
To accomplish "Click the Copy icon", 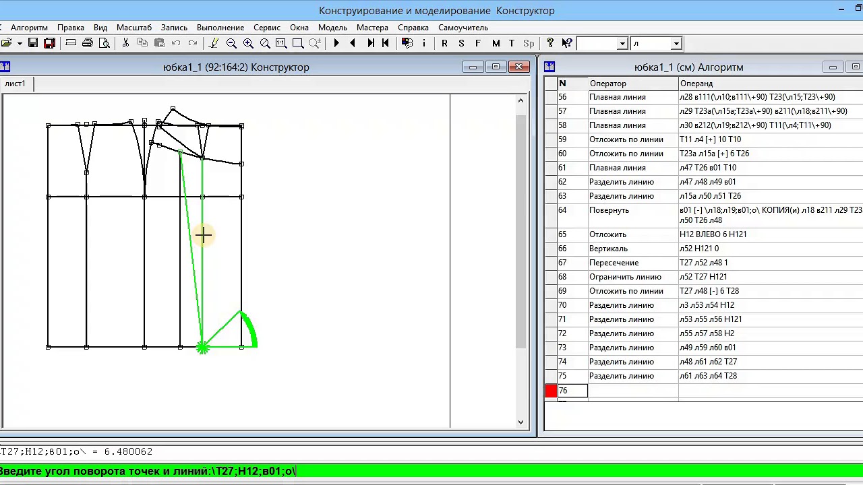I will coord(142,43).
